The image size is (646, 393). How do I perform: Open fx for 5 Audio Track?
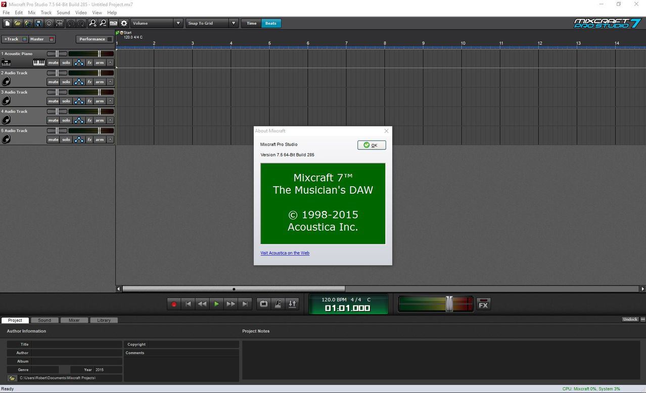pos(89,140)
